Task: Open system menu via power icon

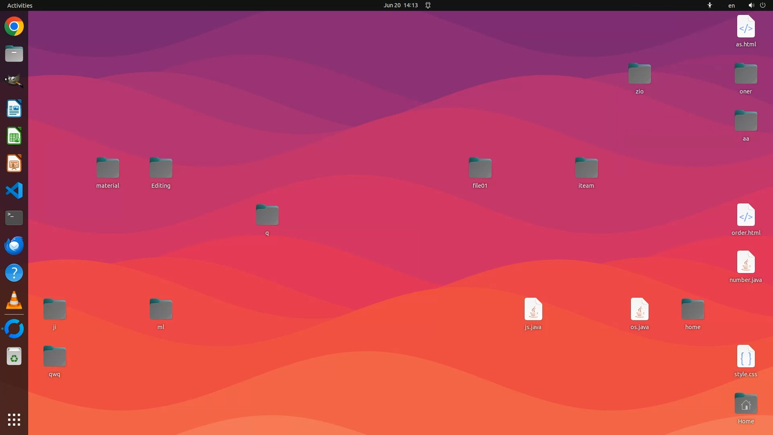Action: click(x=763, y=5)
